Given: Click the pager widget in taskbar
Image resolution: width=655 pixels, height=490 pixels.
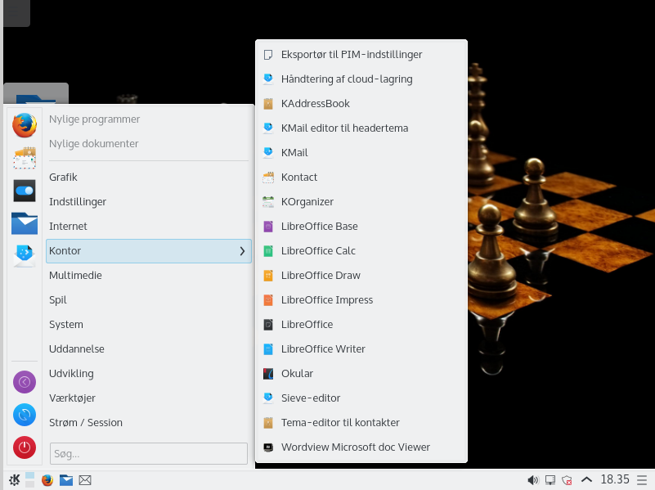Looking at the screenshot, I should (x=29, y=479).
